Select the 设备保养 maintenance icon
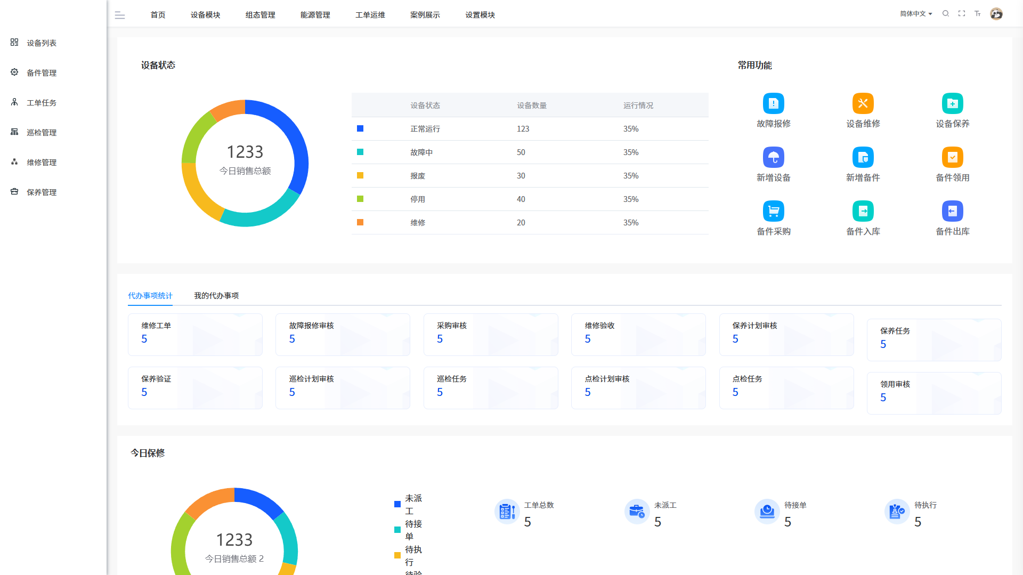The image size is (1023, 575). coord(952,103)
